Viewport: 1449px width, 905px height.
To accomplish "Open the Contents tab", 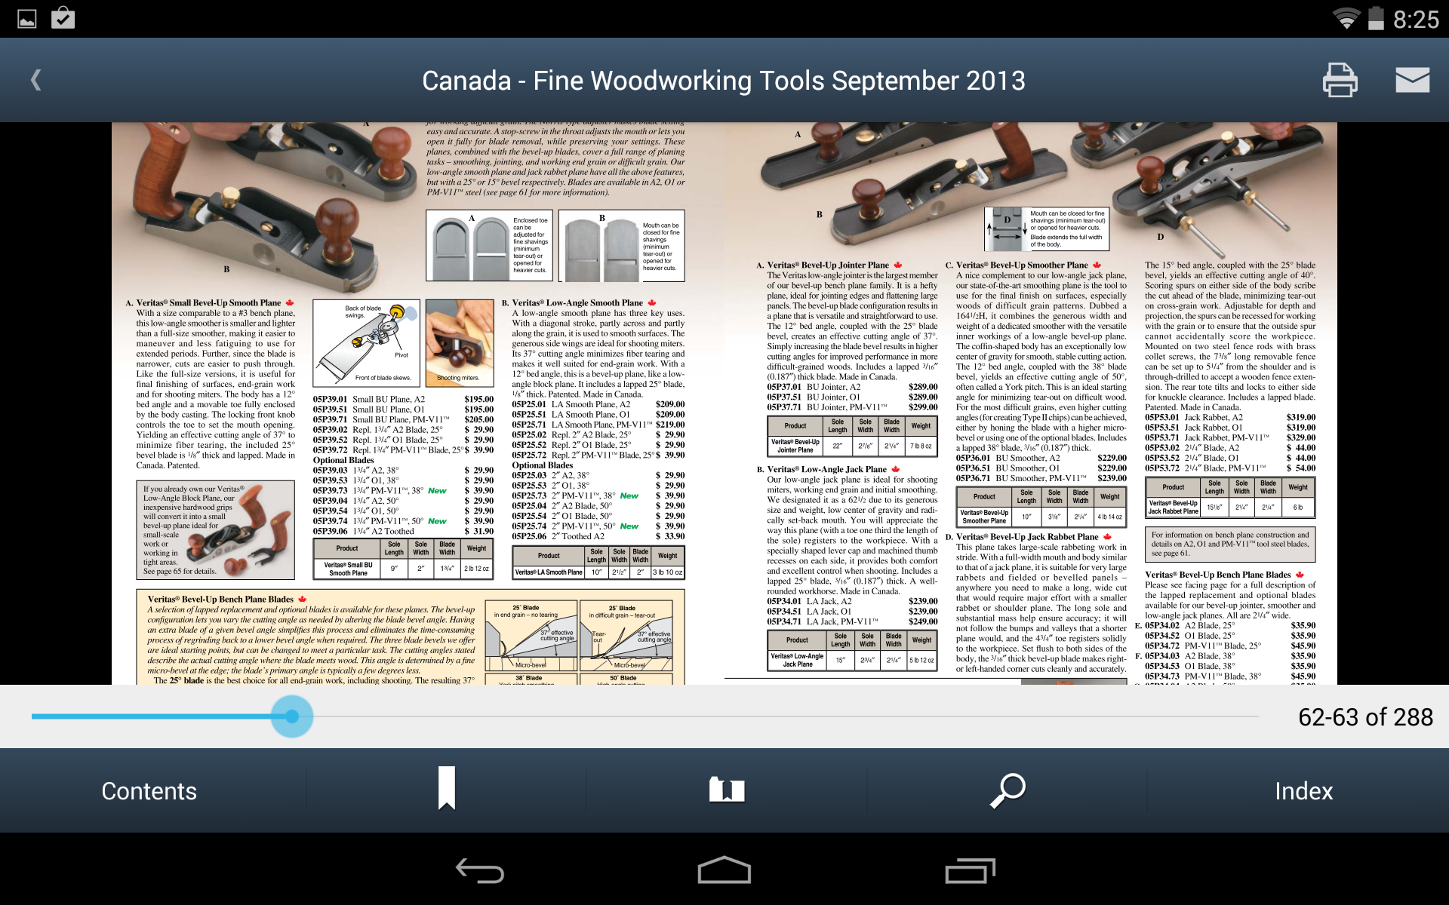I will 149,790.
